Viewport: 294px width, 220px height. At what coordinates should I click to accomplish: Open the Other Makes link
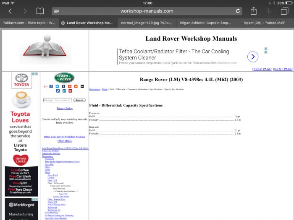click(65, 141)
